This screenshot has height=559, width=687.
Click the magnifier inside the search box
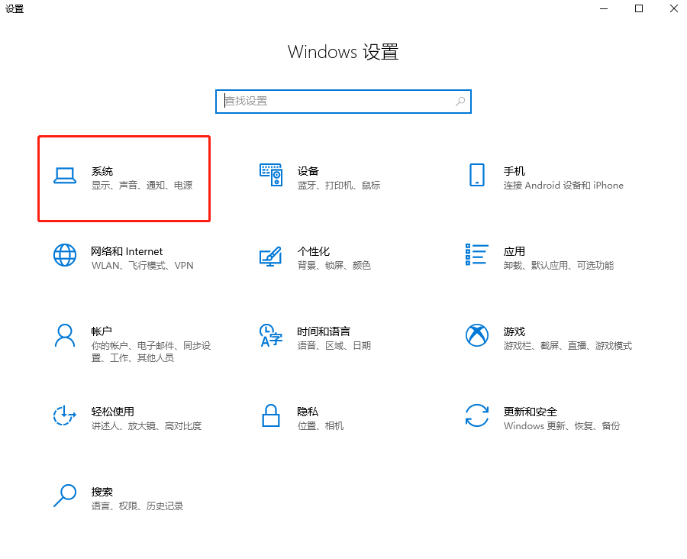click(460, 102)
